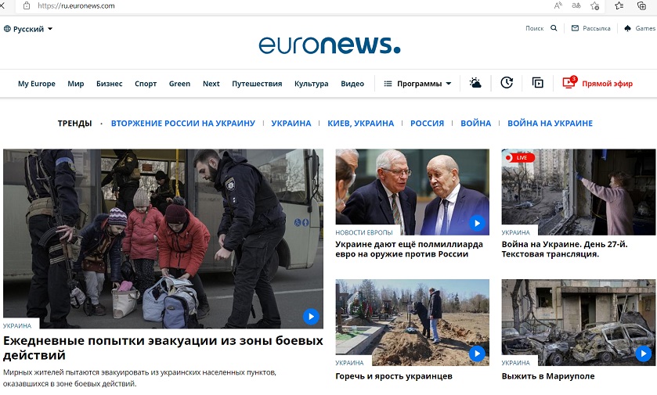Open the Рассылка newsletter envelope icon
Screen dimensions: 657x395
click(x=575, y=28)
